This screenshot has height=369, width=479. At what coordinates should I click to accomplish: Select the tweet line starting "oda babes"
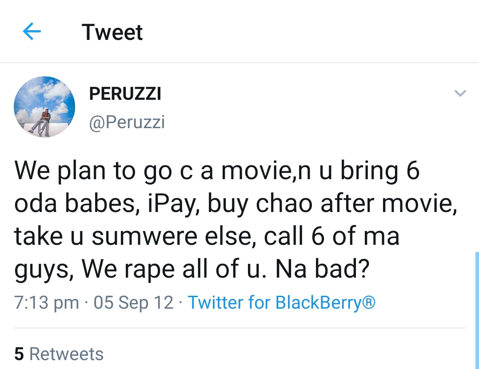(236, 204)
